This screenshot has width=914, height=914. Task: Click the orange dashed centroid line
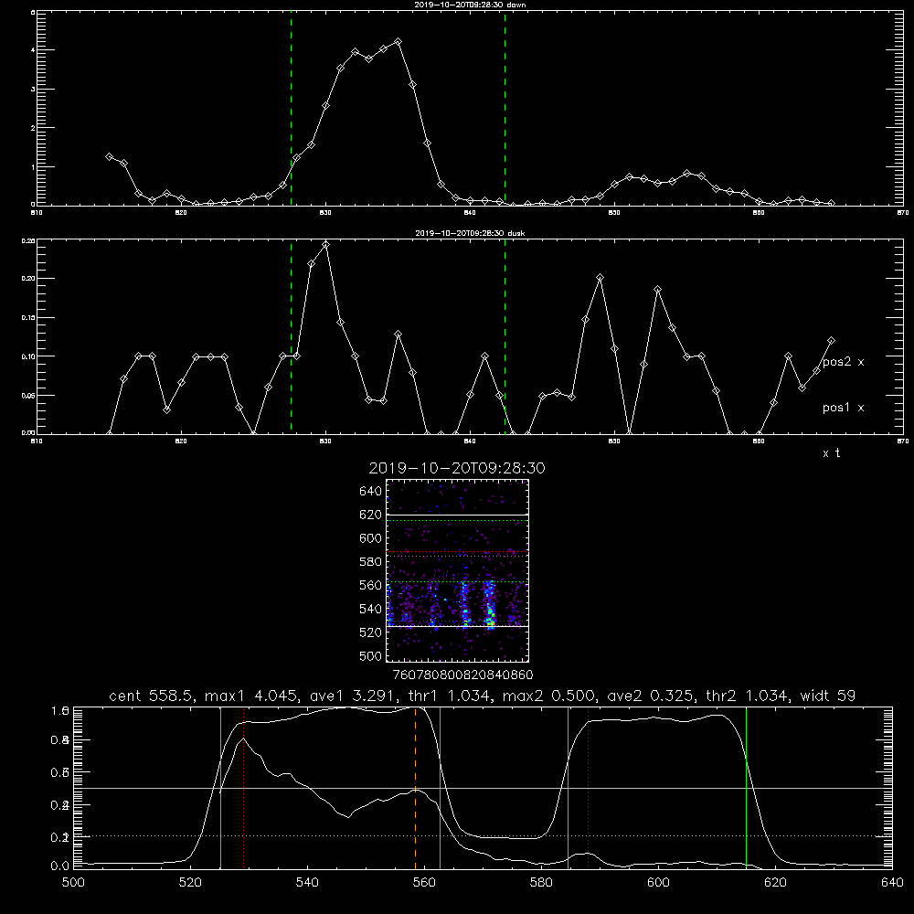click(x=415, y=787)
